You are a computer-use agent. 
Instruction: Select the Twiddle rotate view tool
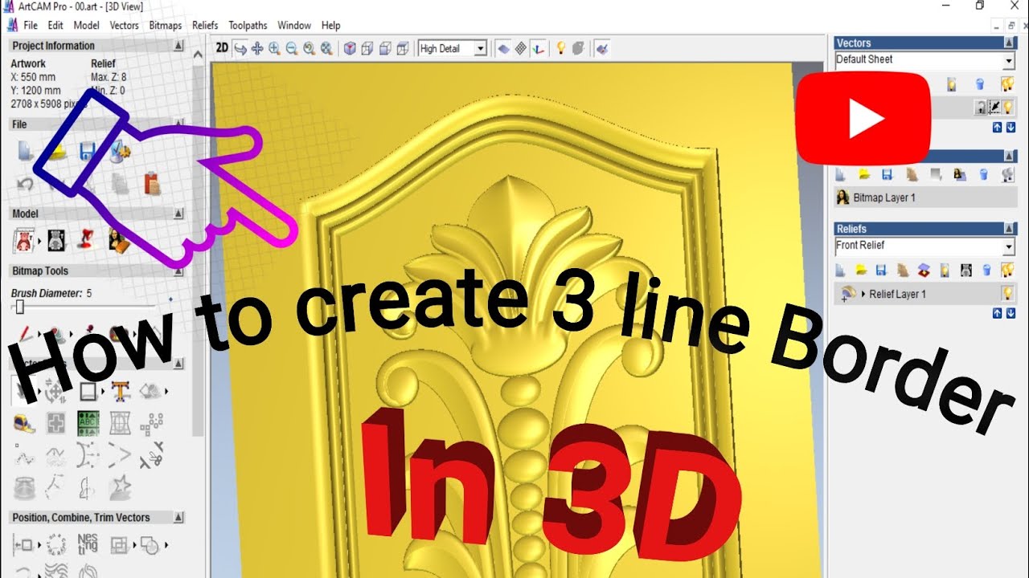click(240, 48)
